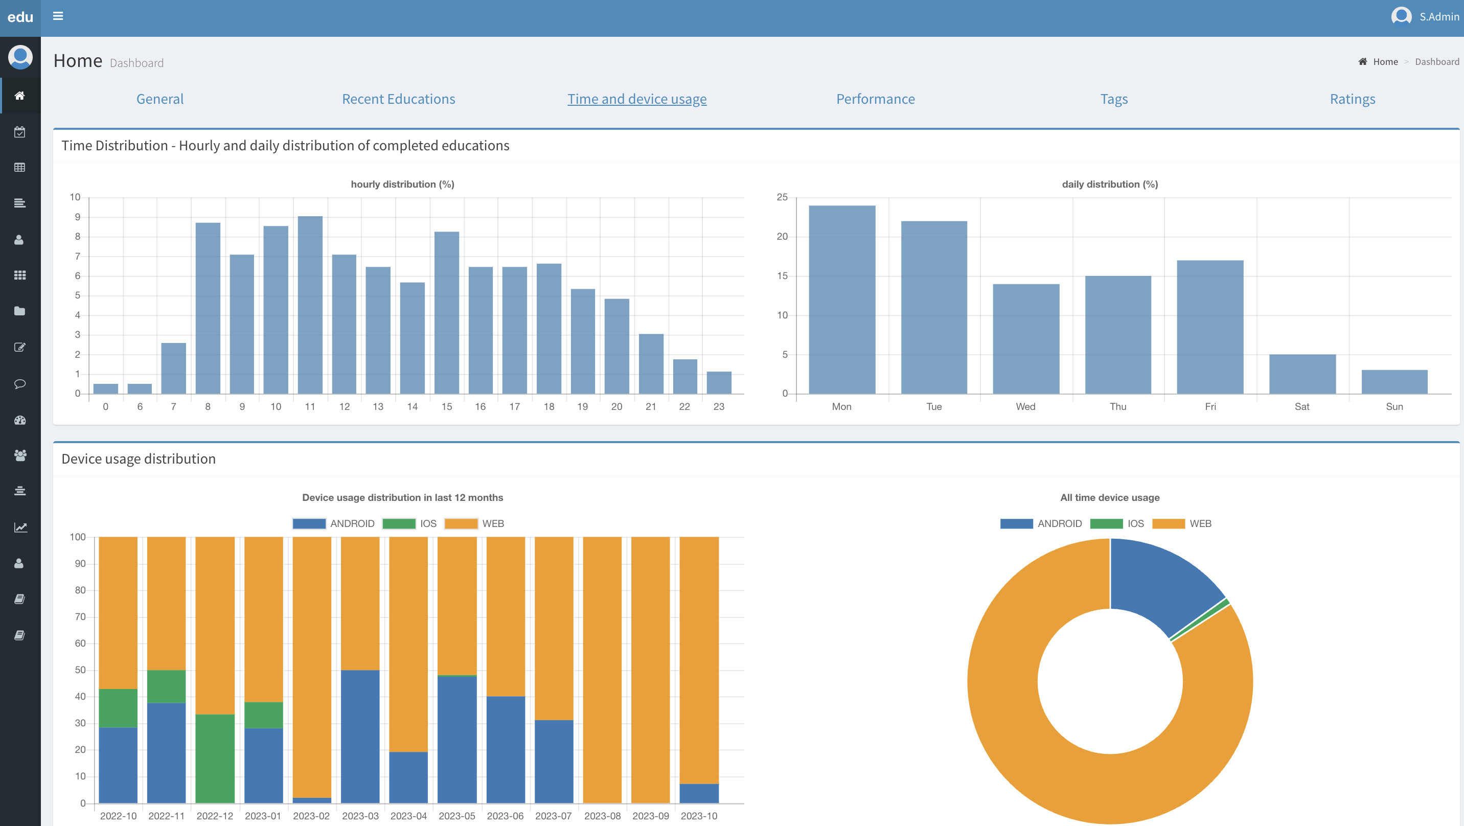1464x826 pixels.
Task: Click the green IOS segment of the 2022-12 bar
Action: 215,759
